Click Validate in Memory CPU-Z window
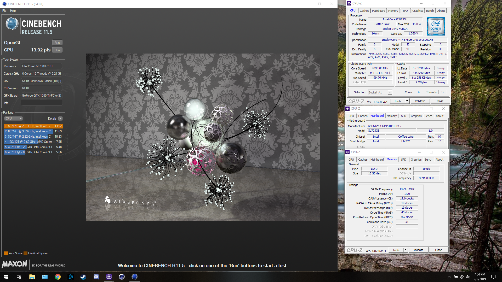502x282 pixels. (418, 250)
